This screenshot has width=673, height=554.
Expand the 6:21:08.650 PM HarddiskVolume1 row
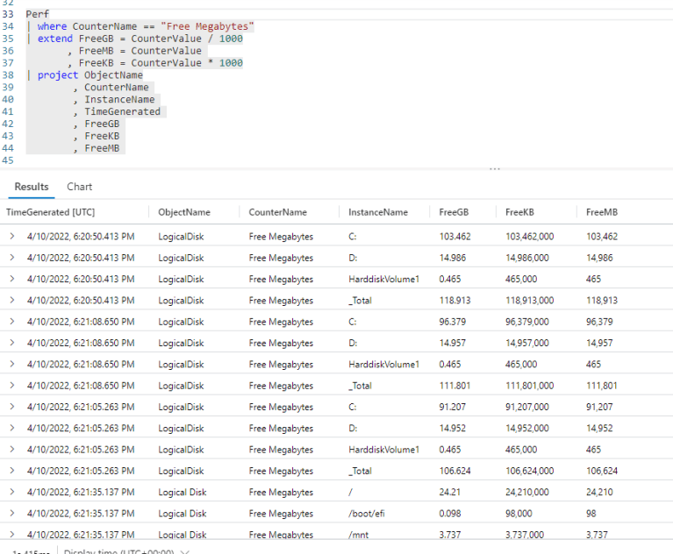click(x=12, y=364)
